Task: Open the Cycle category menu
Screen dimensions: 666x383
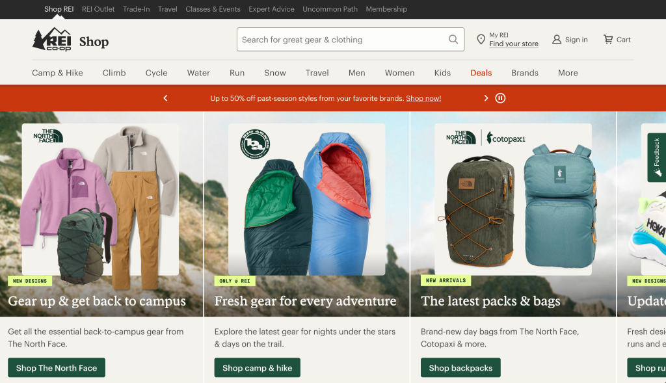Action: pos(156,73)
